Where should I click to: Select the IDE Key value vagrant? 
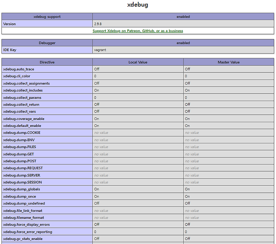(100, 50)
